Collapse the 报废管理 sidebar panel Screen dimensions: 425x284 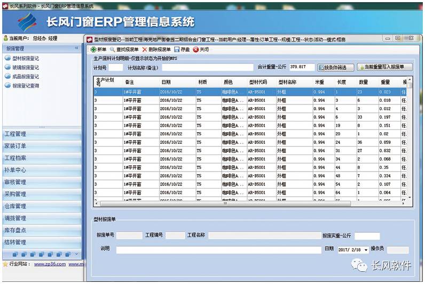(76, 48)
